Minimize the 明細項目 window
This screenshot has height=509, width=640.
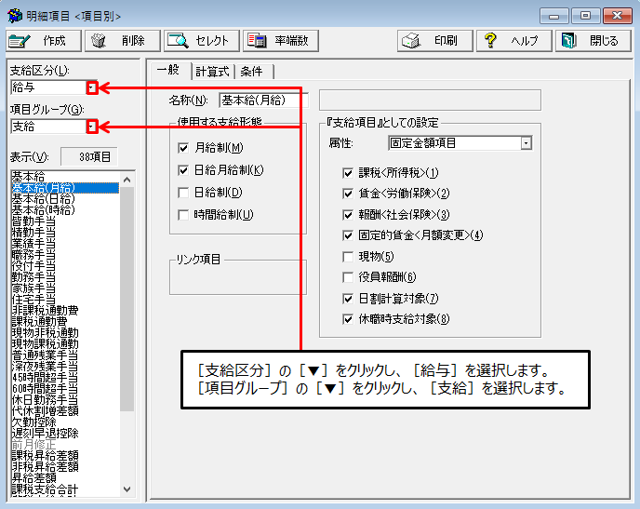tap(553, 16)
